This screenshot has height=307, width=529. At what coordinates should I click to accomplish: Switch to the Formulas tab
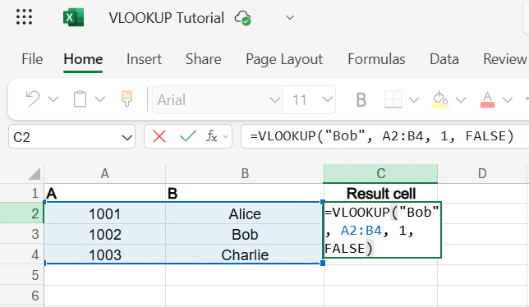coord(376,59)
